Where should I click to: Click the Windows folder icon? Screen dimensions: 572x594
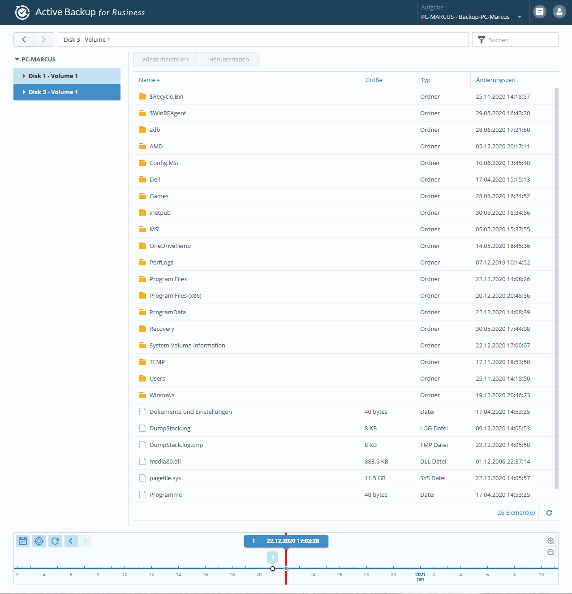(142, 395)
